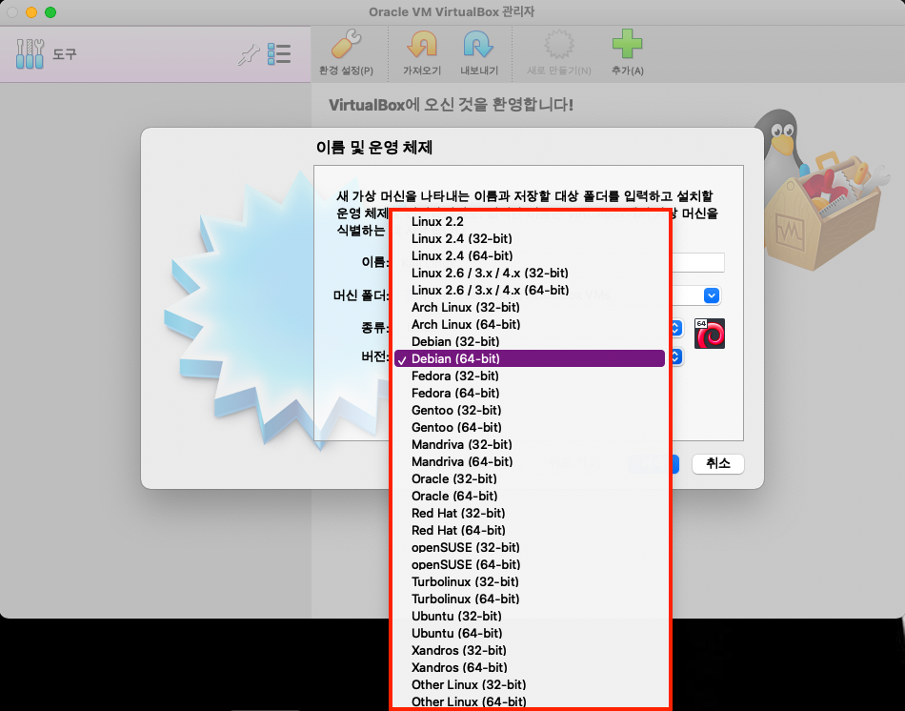Screen dimensions: 905x711
Task: Click the Import (가져오기) arrow icon
Action: [422, 44]
